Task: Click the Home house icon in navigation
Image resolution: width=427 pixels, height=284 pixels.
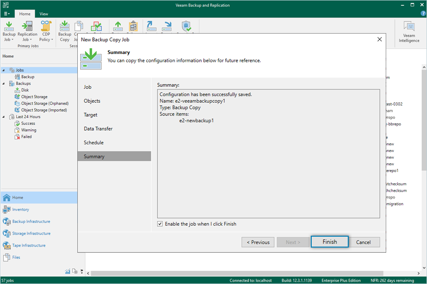Action: (7, 197)
